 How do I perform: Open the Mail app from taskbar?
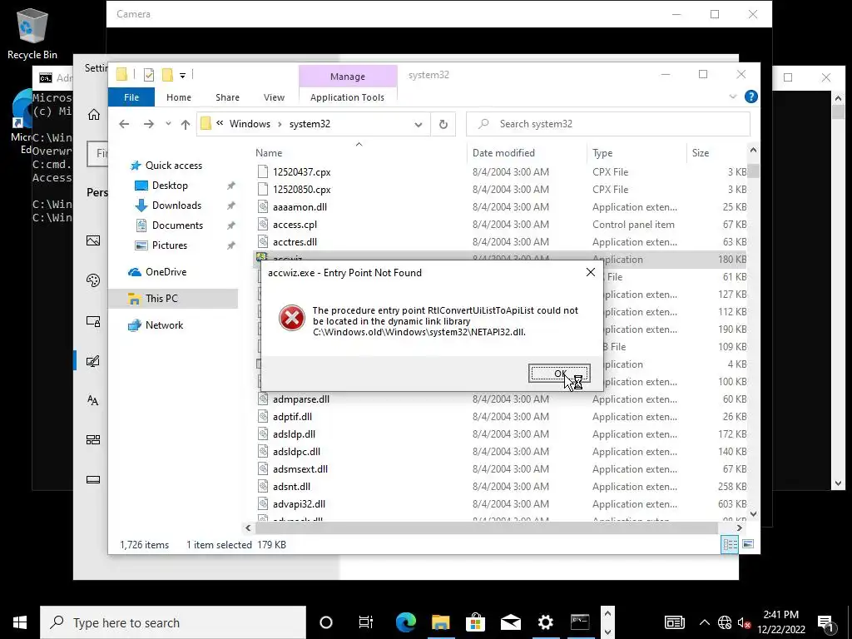[x=510, y=622]
